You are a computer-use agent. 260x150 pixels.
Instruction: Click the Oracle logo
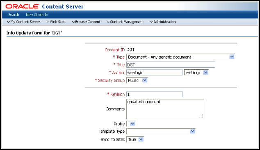point(23,7)
